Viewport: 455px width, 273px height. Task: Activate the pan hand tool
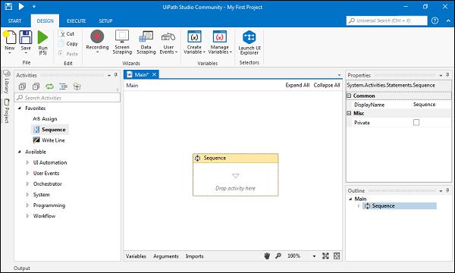coord(267,256)
